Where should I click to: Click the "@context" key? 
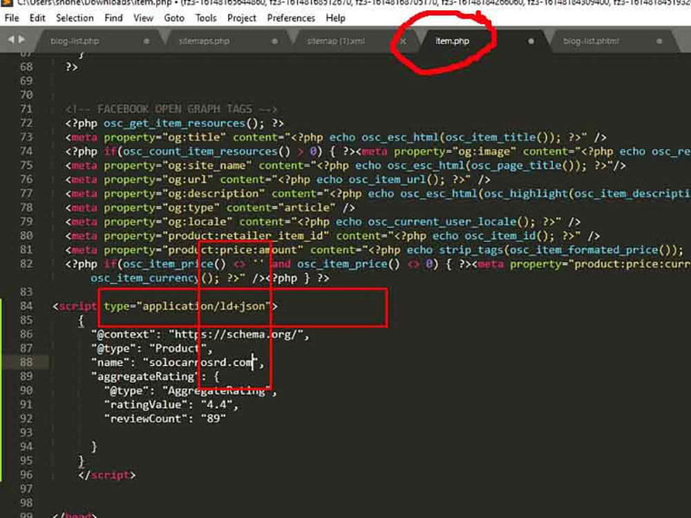pyautogui.click(x=124, y=335)
